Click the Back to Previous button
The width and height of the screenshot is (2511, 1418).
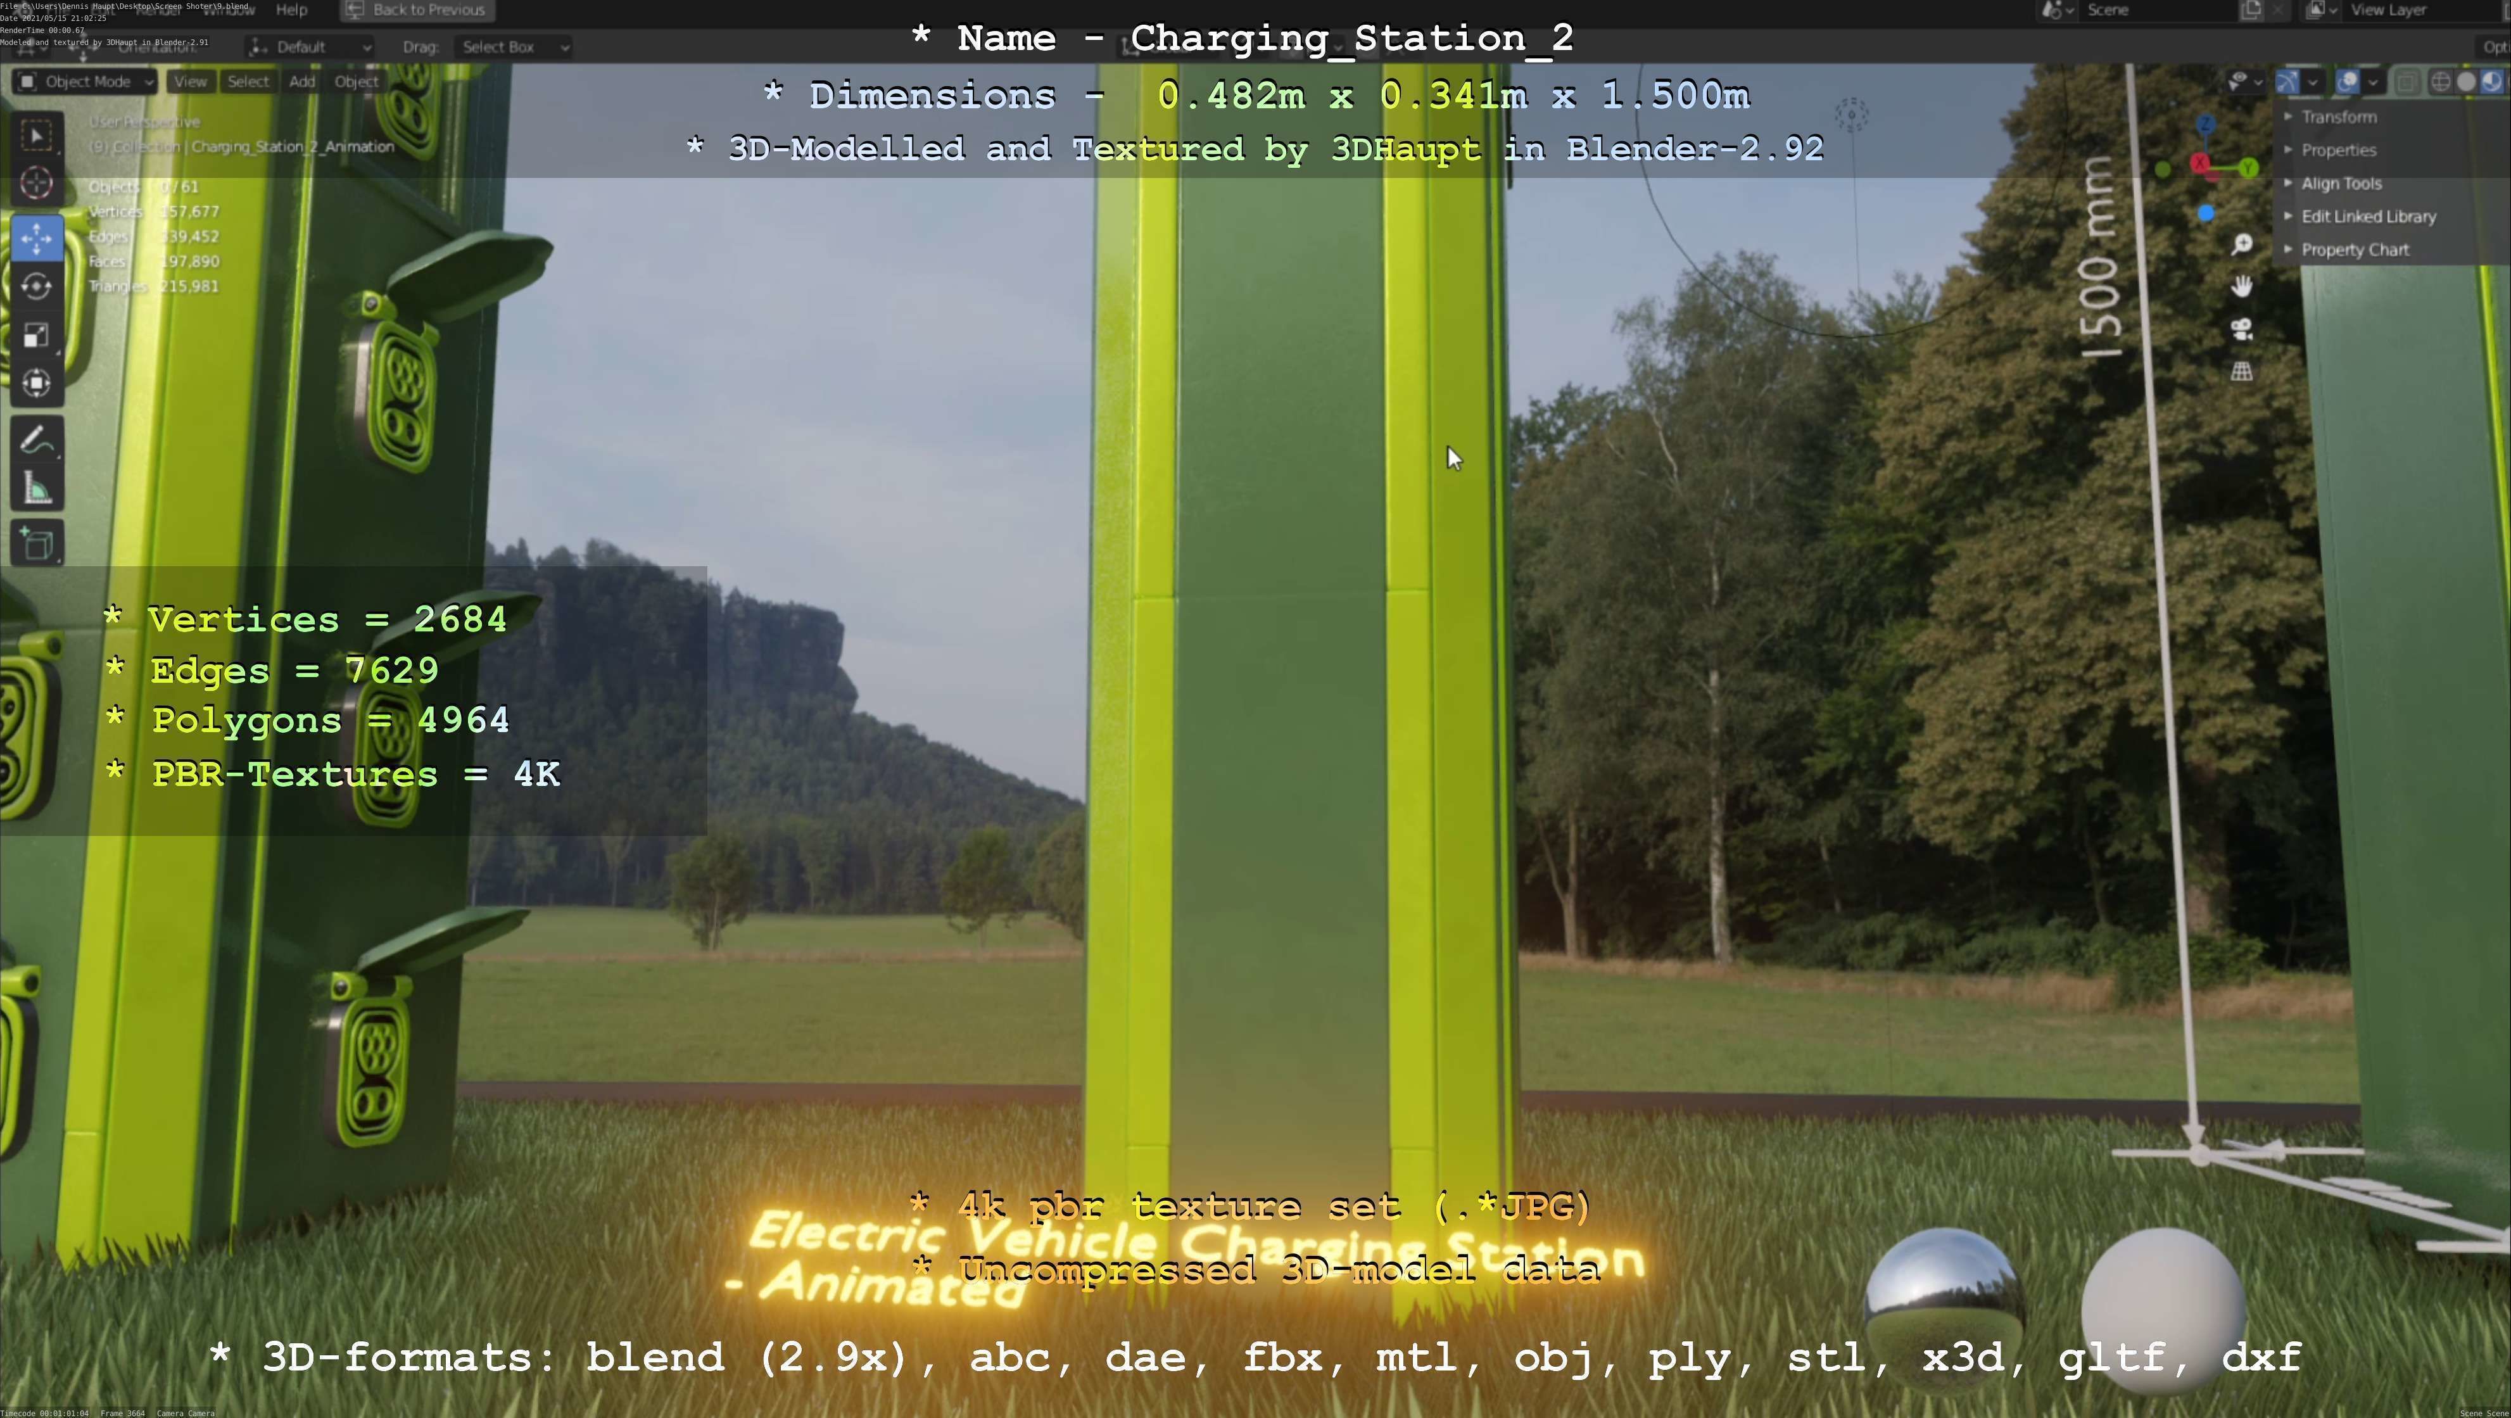tap(417, 9)
